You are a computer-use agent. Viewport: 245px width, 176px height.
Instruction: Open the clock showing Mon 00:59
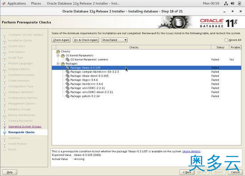pos(211,4)
